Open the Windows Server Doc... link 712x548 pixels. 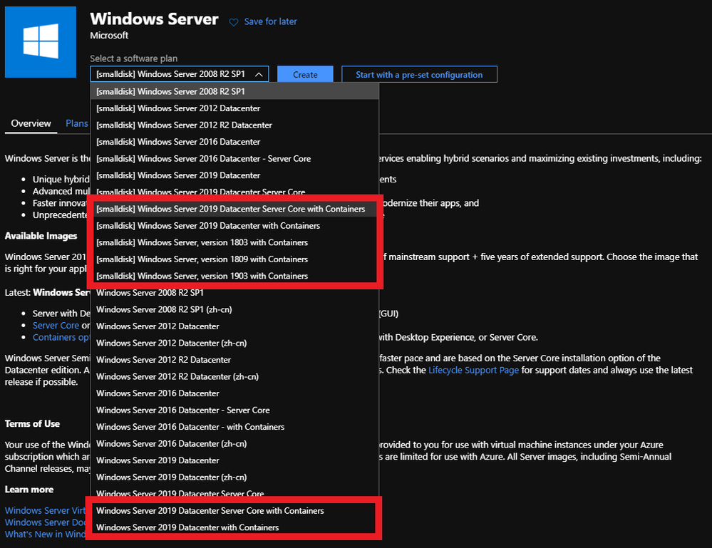pyautogui.click(x=46, y=522)
